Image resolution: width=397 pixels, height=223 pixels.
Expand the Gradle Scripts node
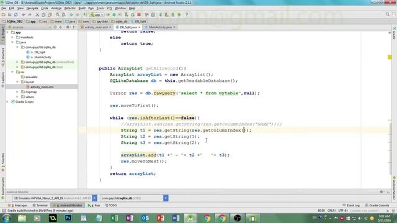[x=7, y=102]
